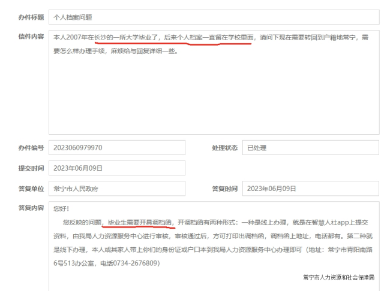The width and height of the screenshot is (390, 291).
Task: Click the 办件标题 label
Action: pos(31,17)
